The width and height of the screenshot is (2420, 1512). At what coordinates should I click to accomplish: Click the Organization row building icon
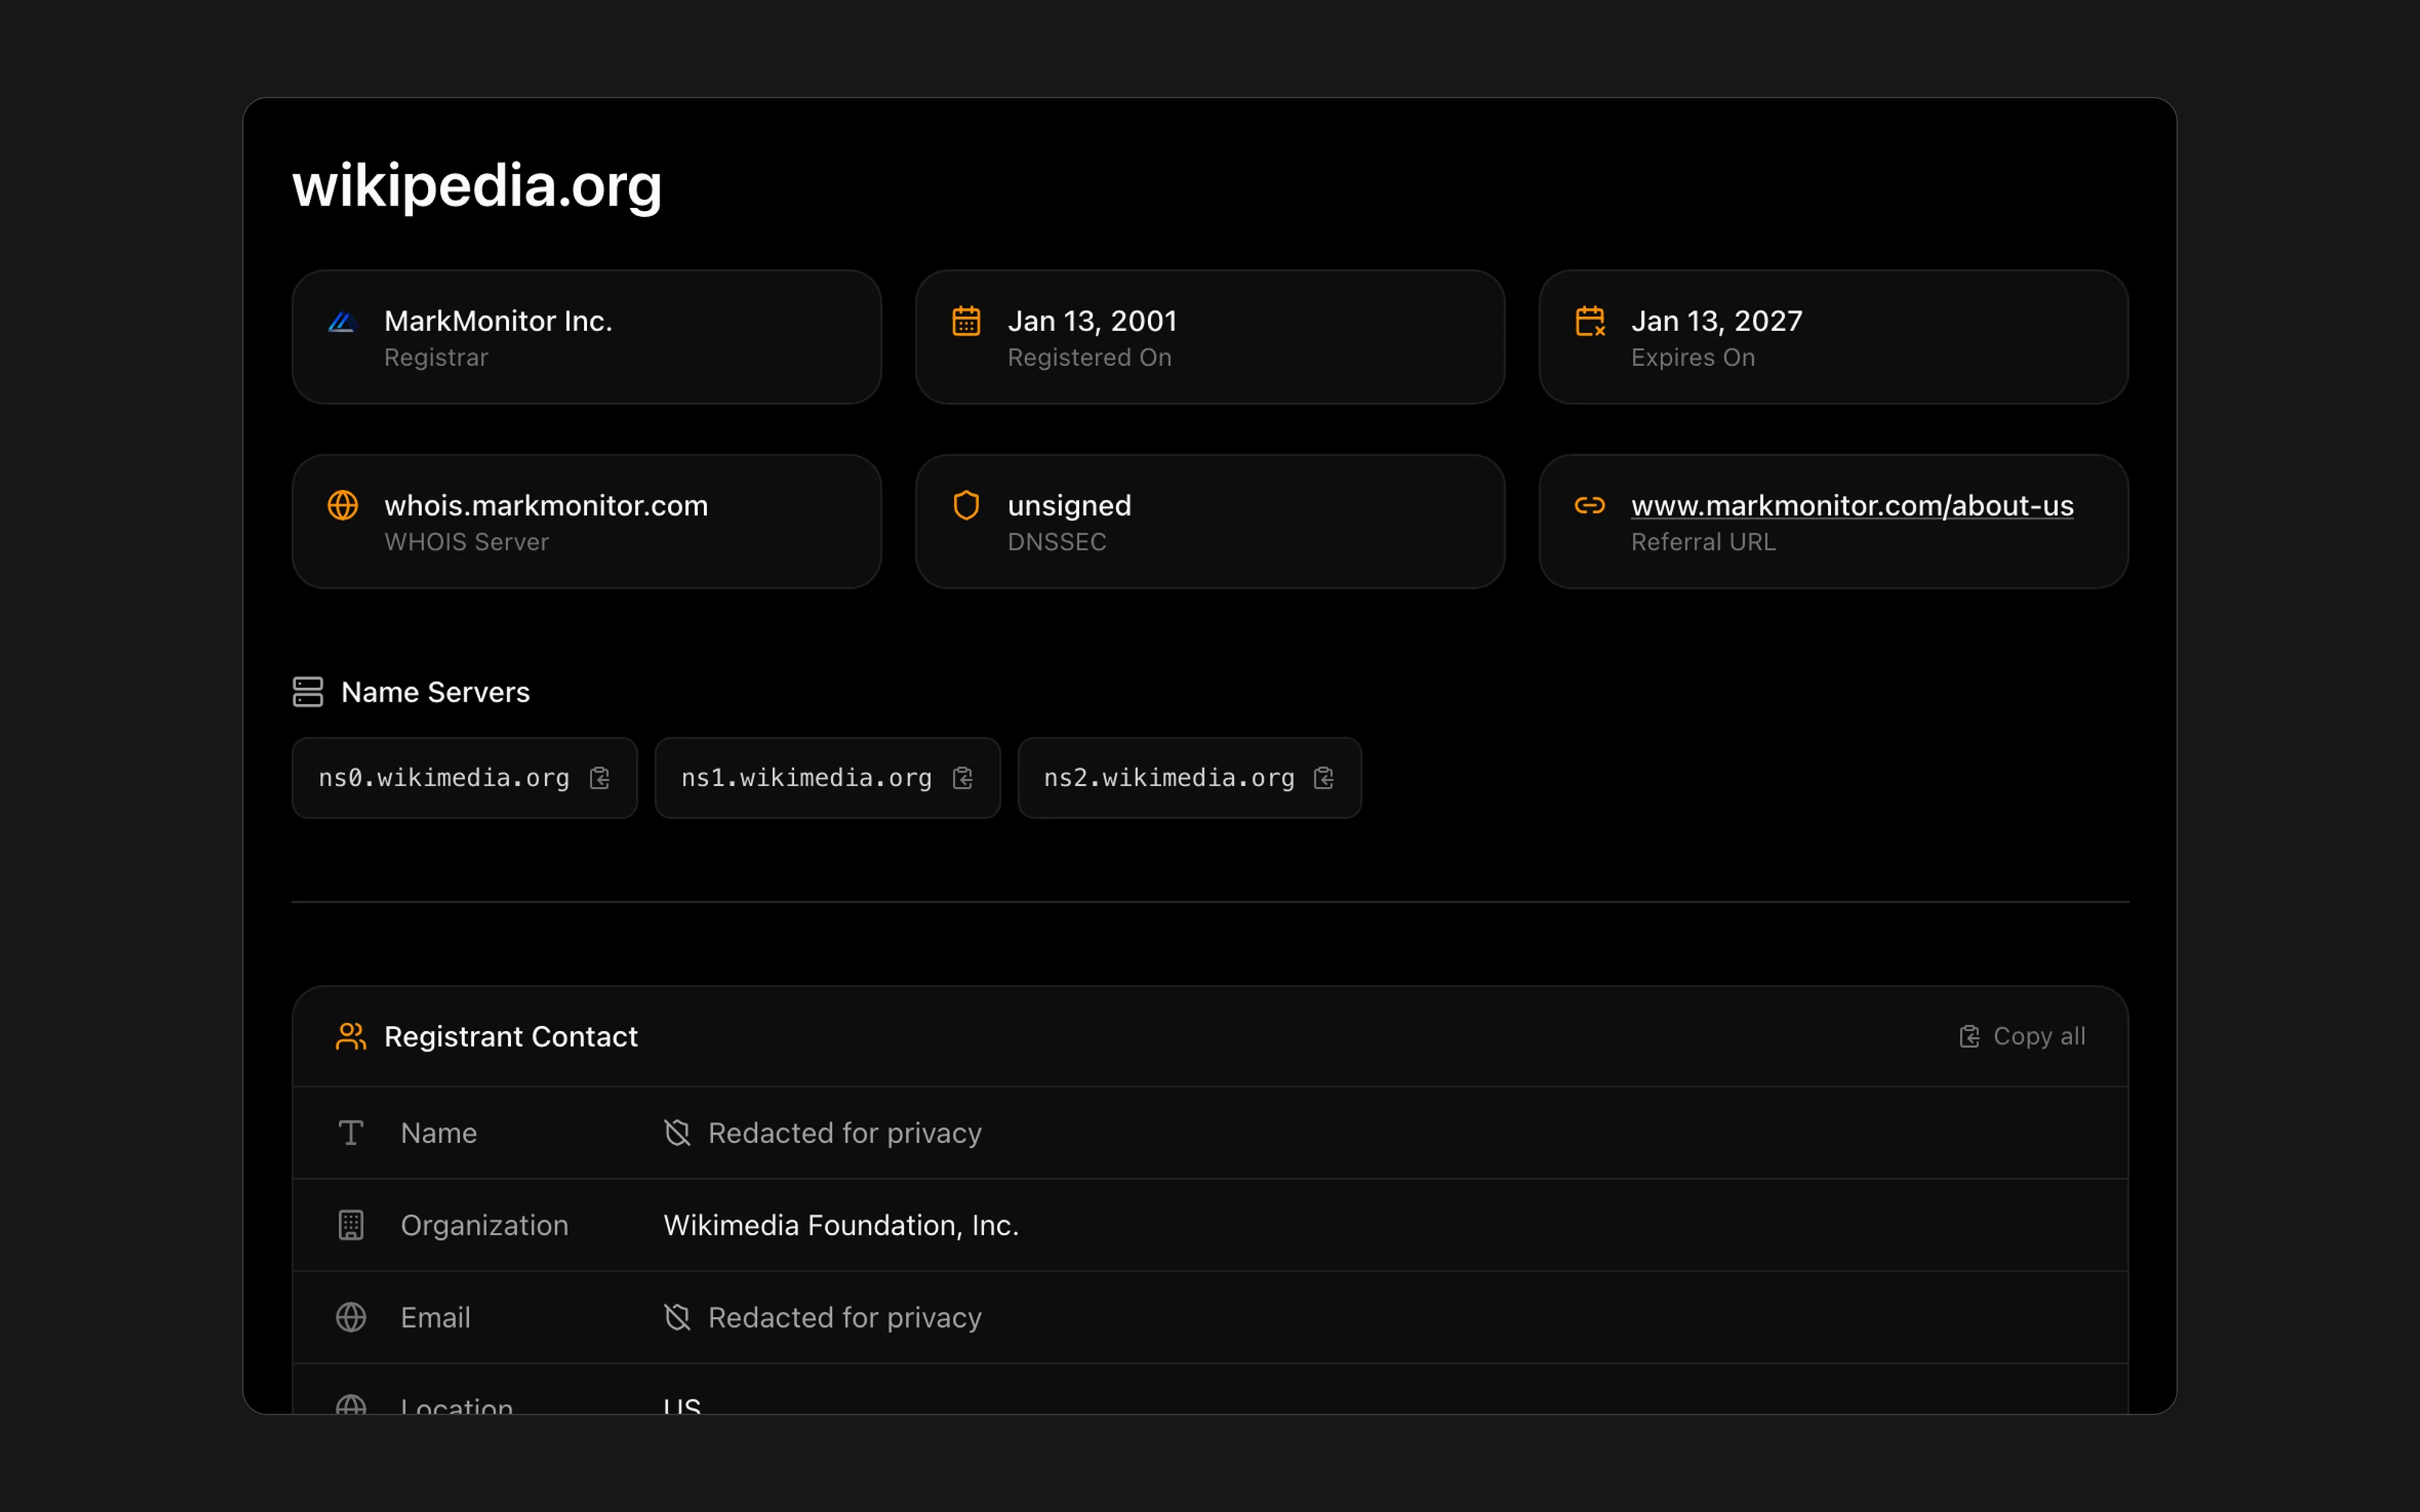(x=351, y=1225)
